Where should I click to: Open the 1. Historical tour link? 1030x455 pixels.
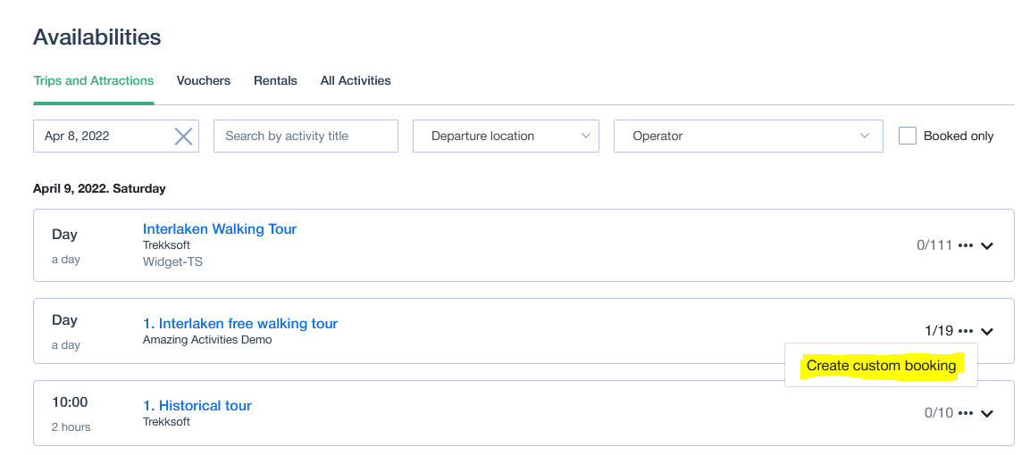(x=197, y=405)
